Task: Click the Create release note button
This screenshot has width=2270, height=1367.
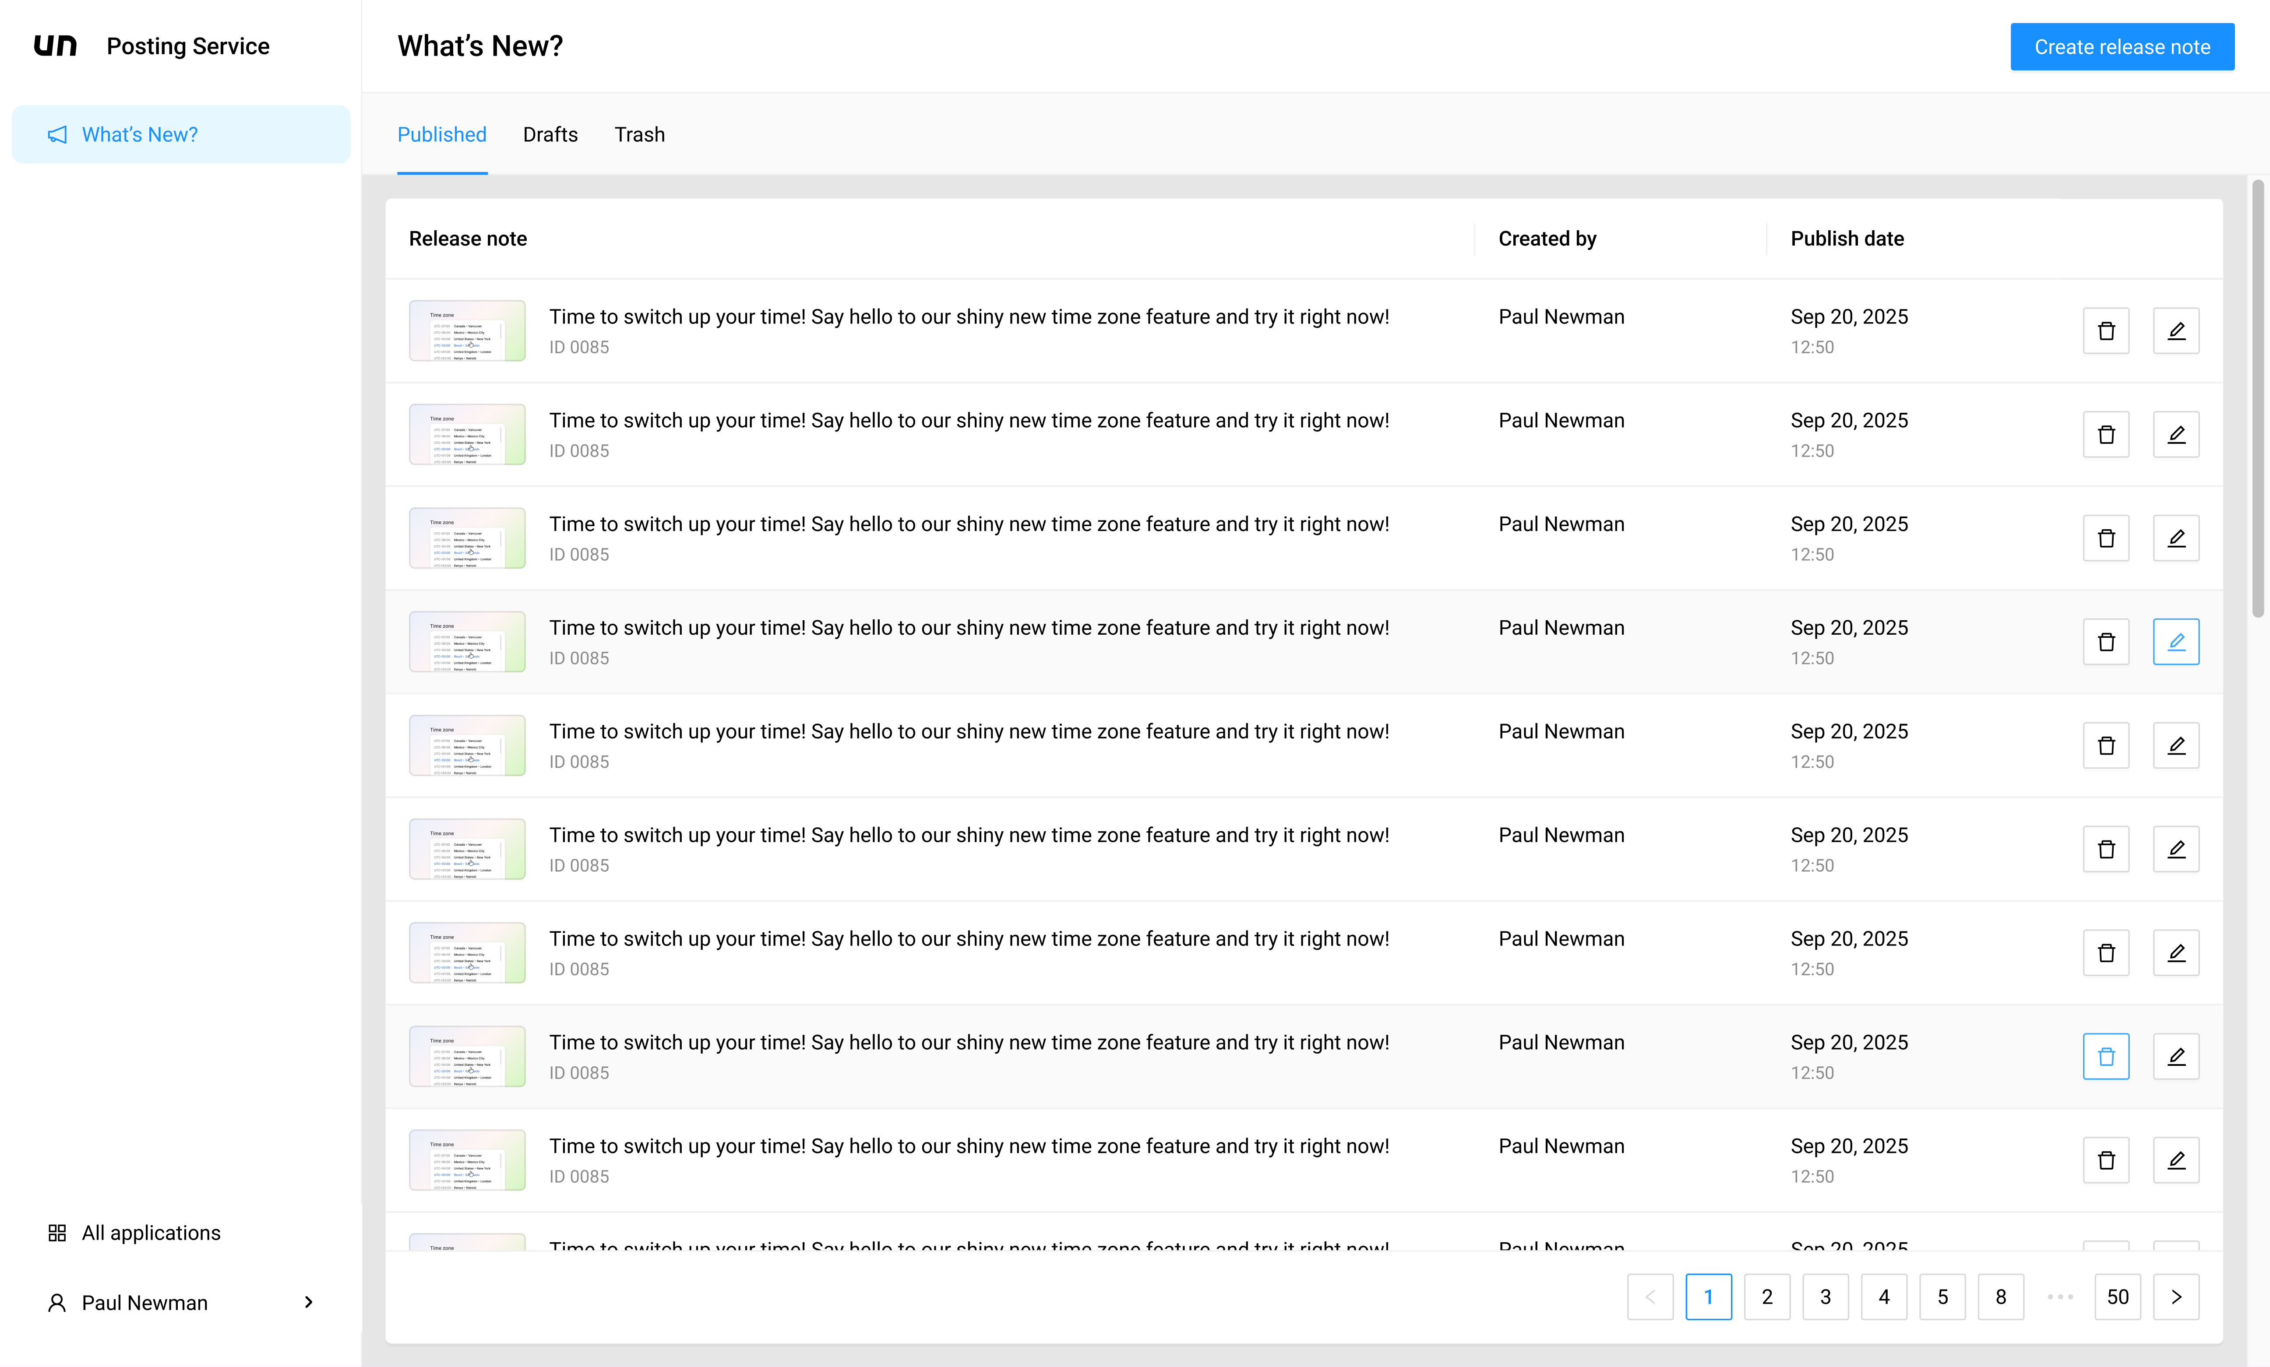Action: pyautogui.click(x=2122, y=46)
